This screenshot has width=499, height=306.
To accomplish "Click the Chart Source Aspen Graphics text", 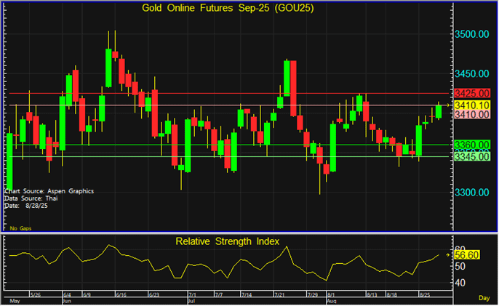I will click(48, 191).
